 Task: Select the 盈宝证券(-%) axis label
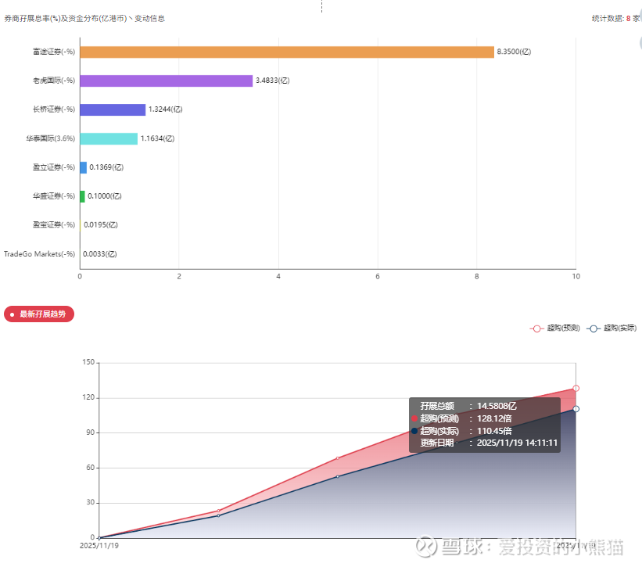pyautogui.click(x=54, y=224)
